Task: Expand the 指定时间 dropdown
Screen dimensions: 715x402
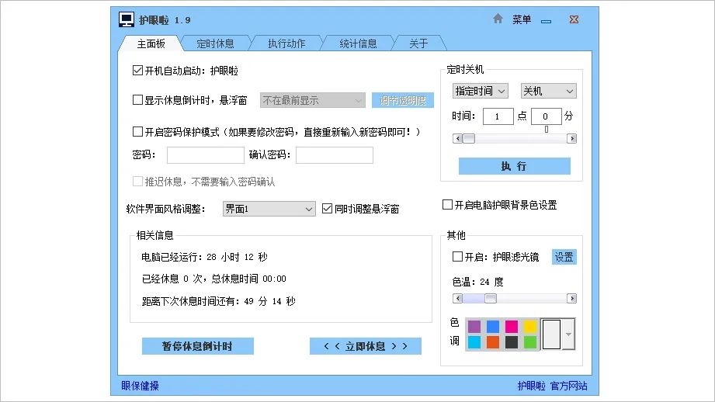Action: (x=481, y=91)
